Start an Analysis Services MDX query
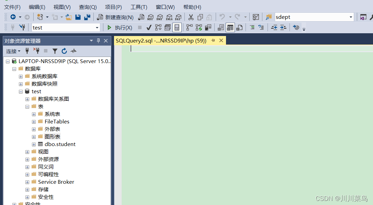This screenshot has height=205, width=373. (150, 17)
